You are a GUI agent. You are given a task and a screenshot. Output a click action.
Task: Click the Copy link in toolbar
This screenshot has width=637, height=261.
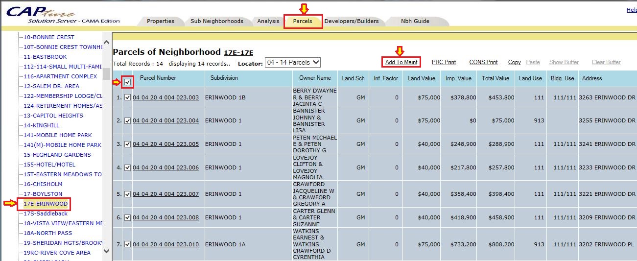[x=514, y=62]
